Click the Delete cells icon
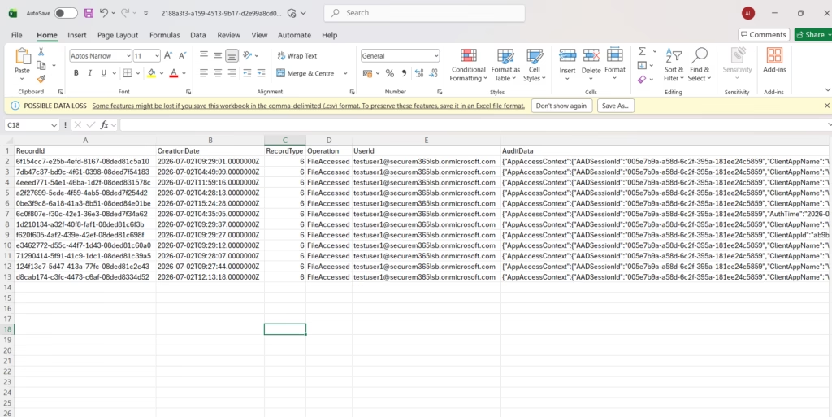This screenshot has width=832, height=417. (x=591, y=55)
